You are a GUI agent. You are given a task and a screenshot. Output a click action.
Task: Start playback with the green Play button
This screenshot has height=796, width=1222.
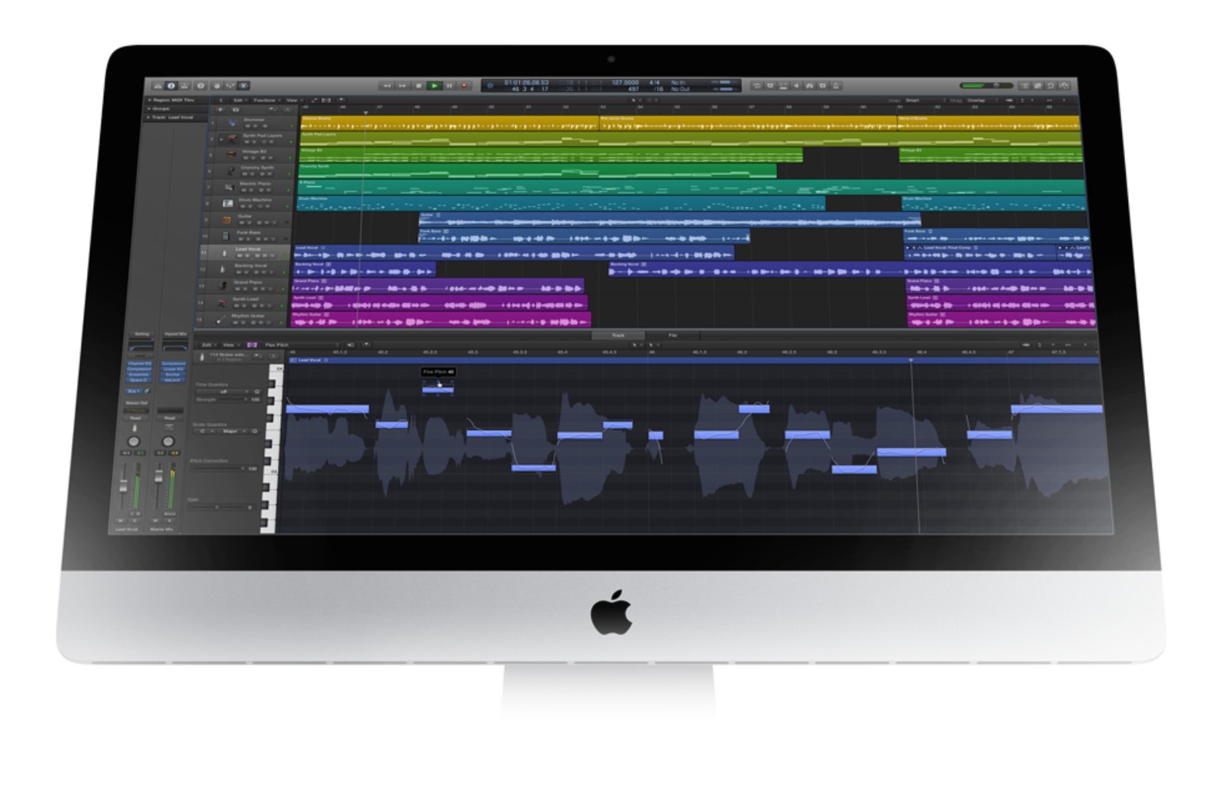point(434,86)
